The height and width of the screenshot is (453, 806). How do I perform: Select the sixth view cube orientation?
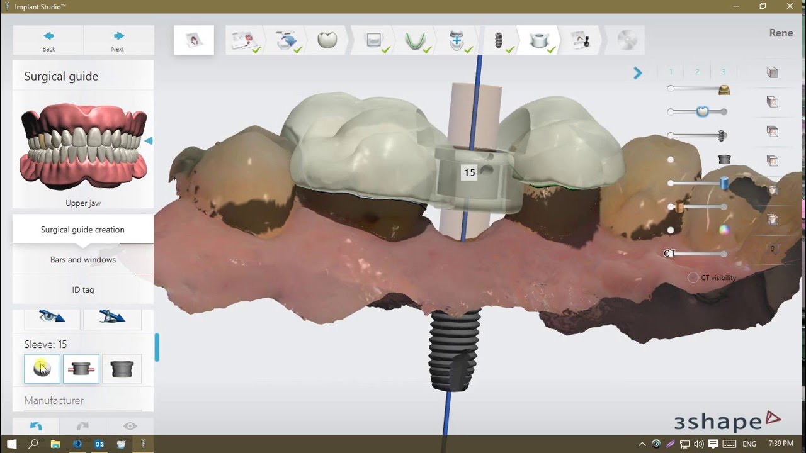pyautogui.click(x=773, y=220)
